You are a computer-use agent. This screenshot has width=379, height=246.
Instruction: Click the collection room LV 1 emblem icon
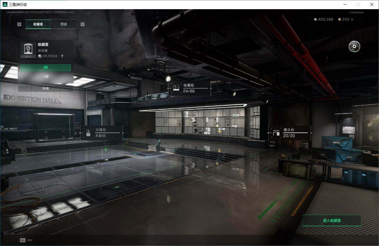pyautogui.click(x=28, y=50)
